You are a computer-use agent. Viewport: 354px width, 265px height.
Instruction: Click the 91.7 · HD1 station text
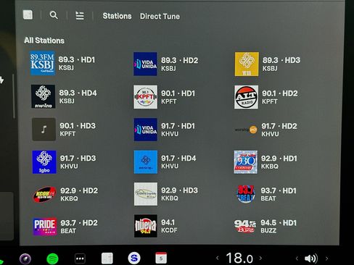pos(178,126)
